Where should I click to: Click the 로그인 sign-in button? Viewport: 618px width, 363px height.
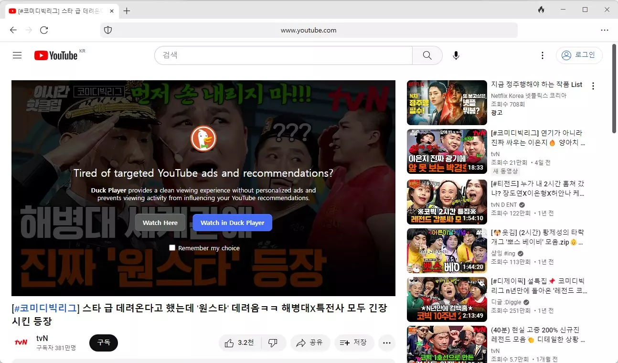579,55
